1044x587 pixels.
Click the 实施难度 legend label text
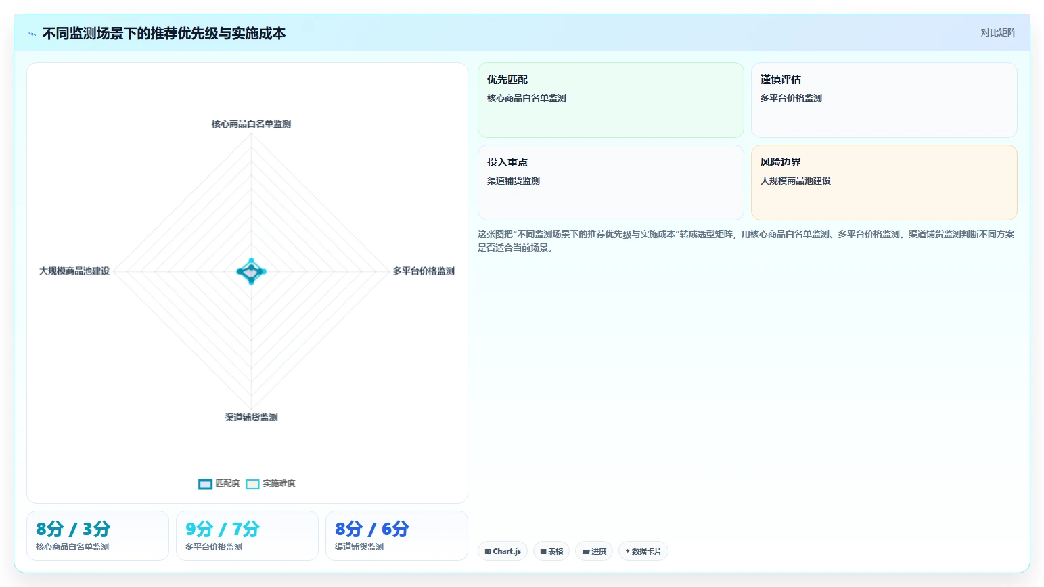[279, 484]
